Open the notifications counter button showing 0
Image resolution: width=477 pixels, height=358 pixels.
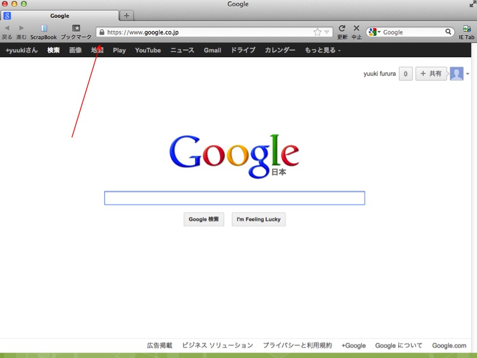405,73
